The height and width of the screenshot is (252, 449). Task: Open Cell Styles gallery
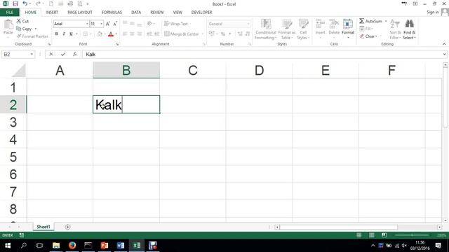(x=303, y=29)
